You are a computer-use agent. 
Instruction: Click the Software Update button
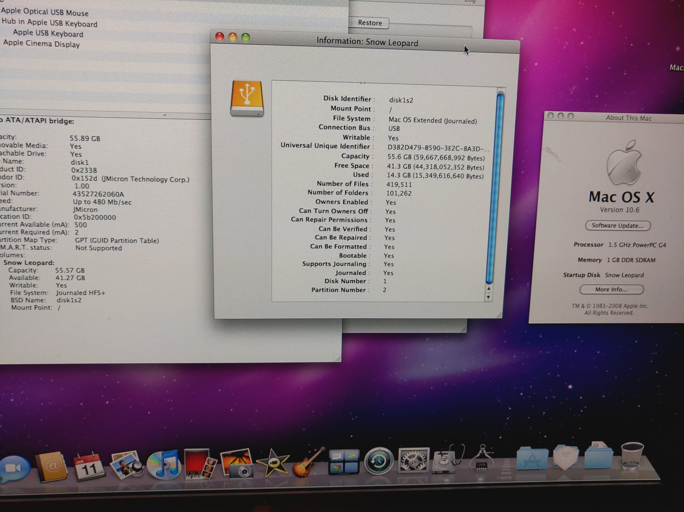(x=617, y=226)
